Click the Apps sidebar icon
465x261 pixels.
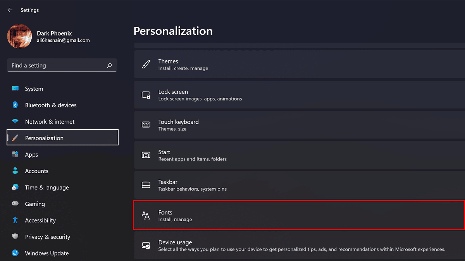point(15,154)
